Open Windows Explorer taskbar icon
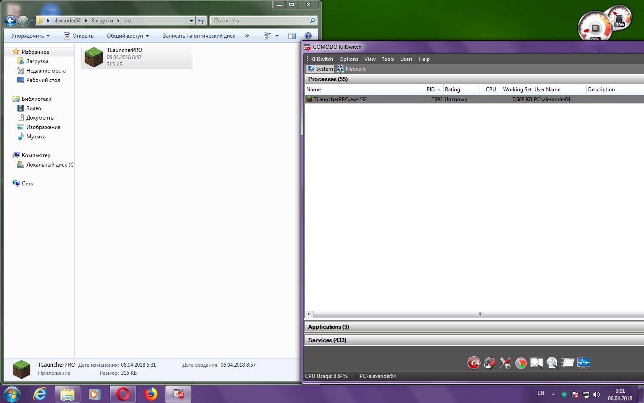Viewport: 644px width, 403px height. (x=67, y=394)
